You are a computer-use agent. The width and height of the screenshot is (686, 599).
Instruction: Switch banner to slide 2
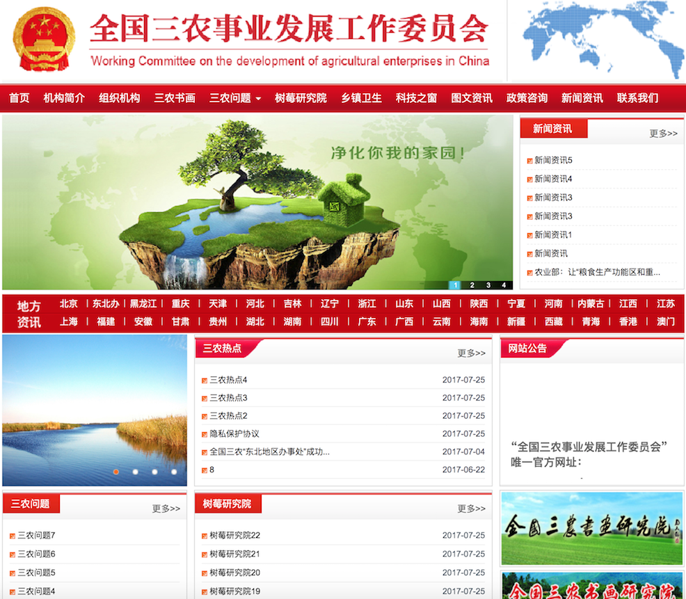pyautogui.click(x=472, y=285)
